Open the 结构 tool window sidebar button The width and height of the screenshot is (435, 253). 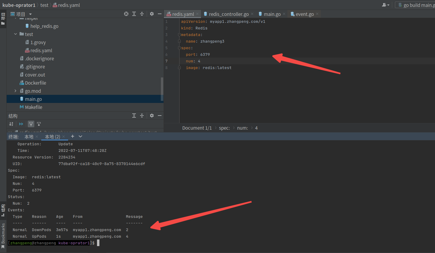point(3,210)
